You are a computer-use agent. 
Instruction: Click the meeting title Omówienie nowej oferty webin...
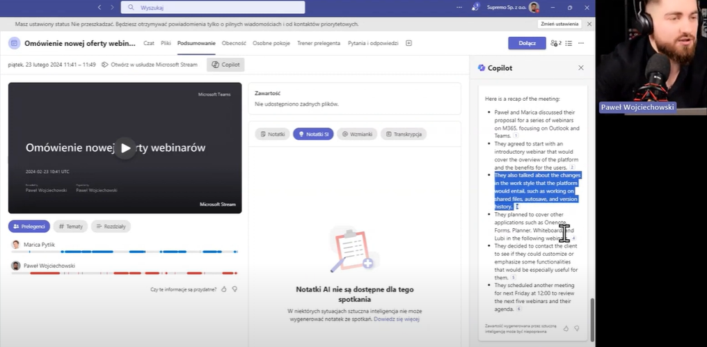click(x=80, y=43)
